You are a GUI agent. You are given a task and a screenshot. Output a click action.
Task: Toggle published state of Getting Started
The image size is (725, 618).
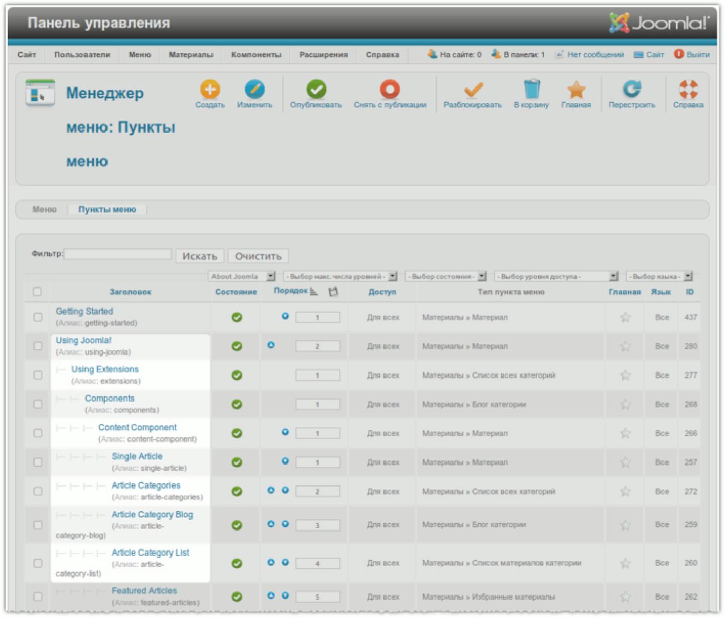pyautogui.click(x=237, y=317)
